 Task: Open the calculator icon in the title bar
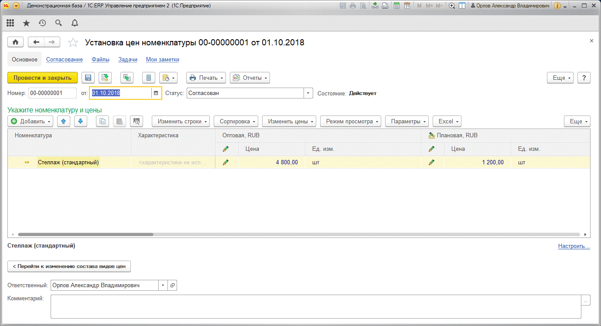[x=396, y=6]
